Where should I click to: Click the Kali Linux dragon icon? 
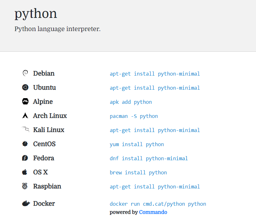coord(25,129)
